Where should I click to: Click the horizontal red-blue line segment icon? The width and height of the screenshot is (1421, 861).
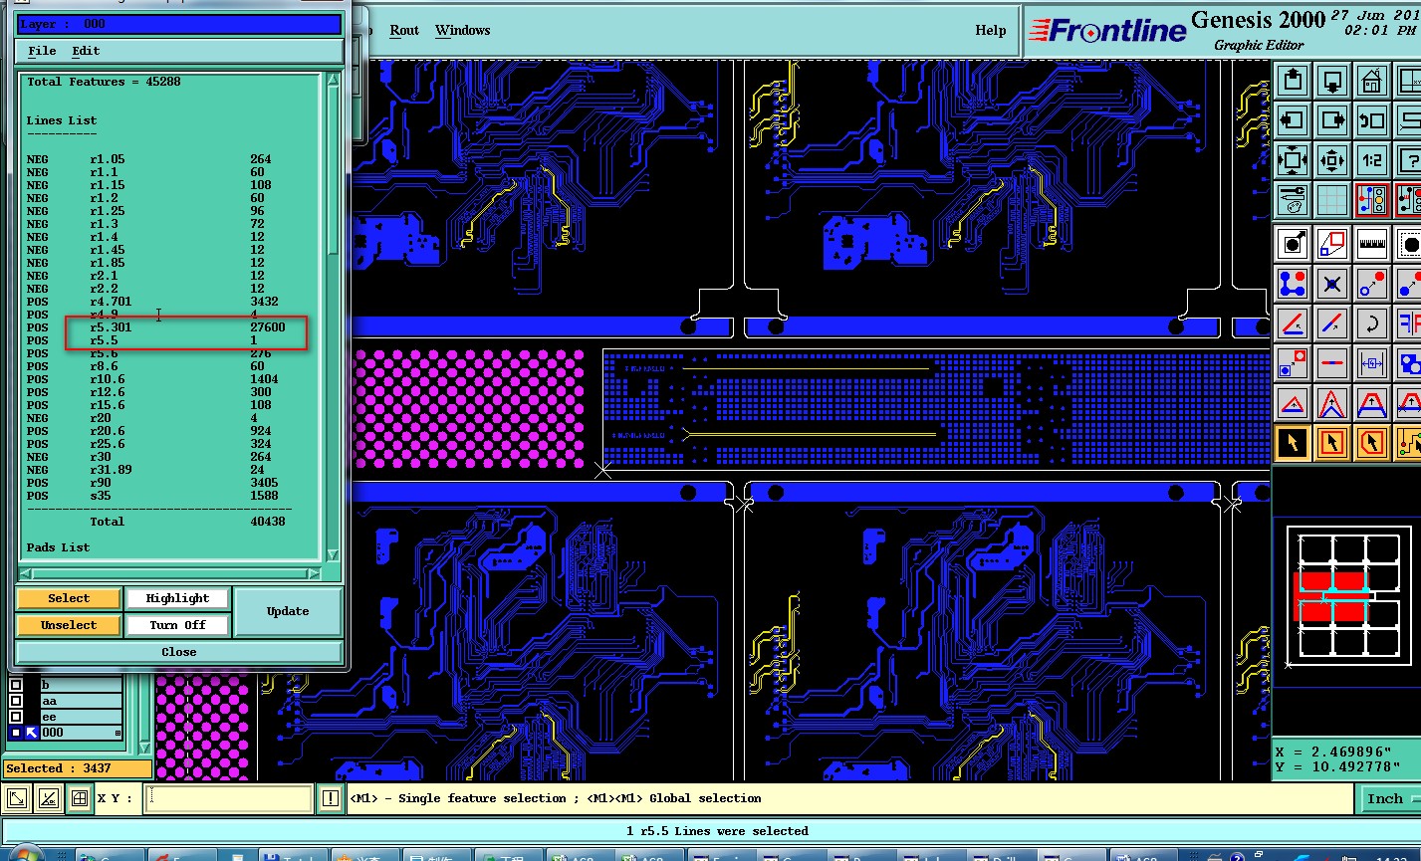[1332, 363]
